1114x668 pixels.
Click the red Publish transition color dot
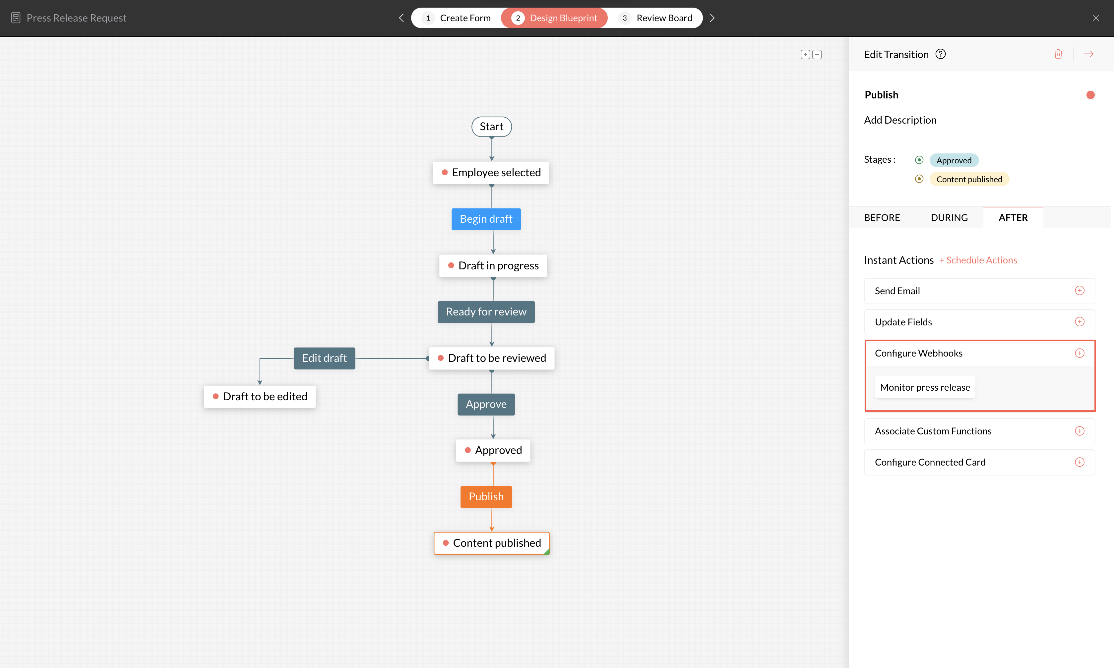1090,95
